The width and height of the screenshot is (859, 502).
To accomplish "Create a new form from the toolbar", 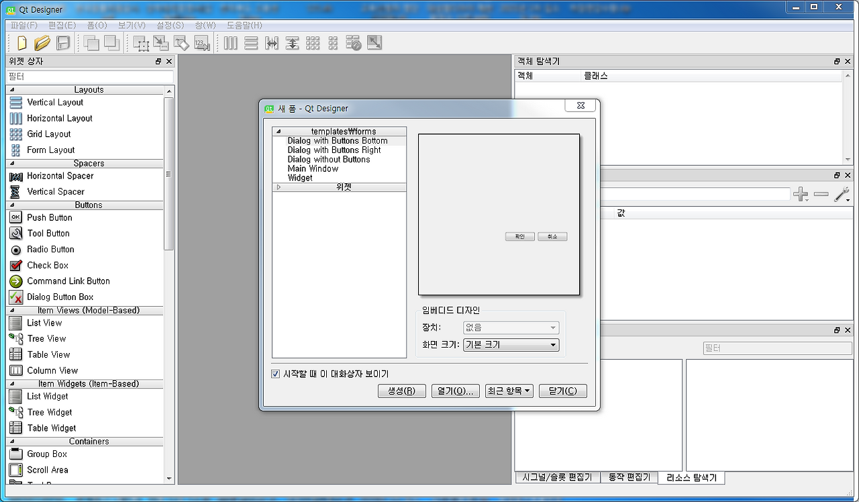I will [21, 43].
